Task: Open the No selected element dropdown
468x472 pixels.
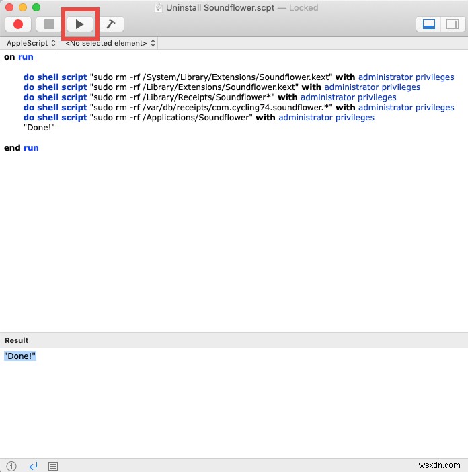Action: tap(110, 43)
